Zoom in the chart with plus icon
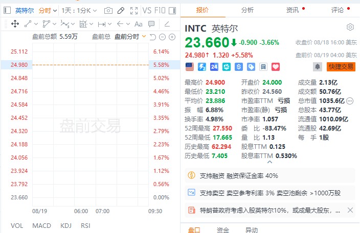360x233 pixels. tap(172, 37)
